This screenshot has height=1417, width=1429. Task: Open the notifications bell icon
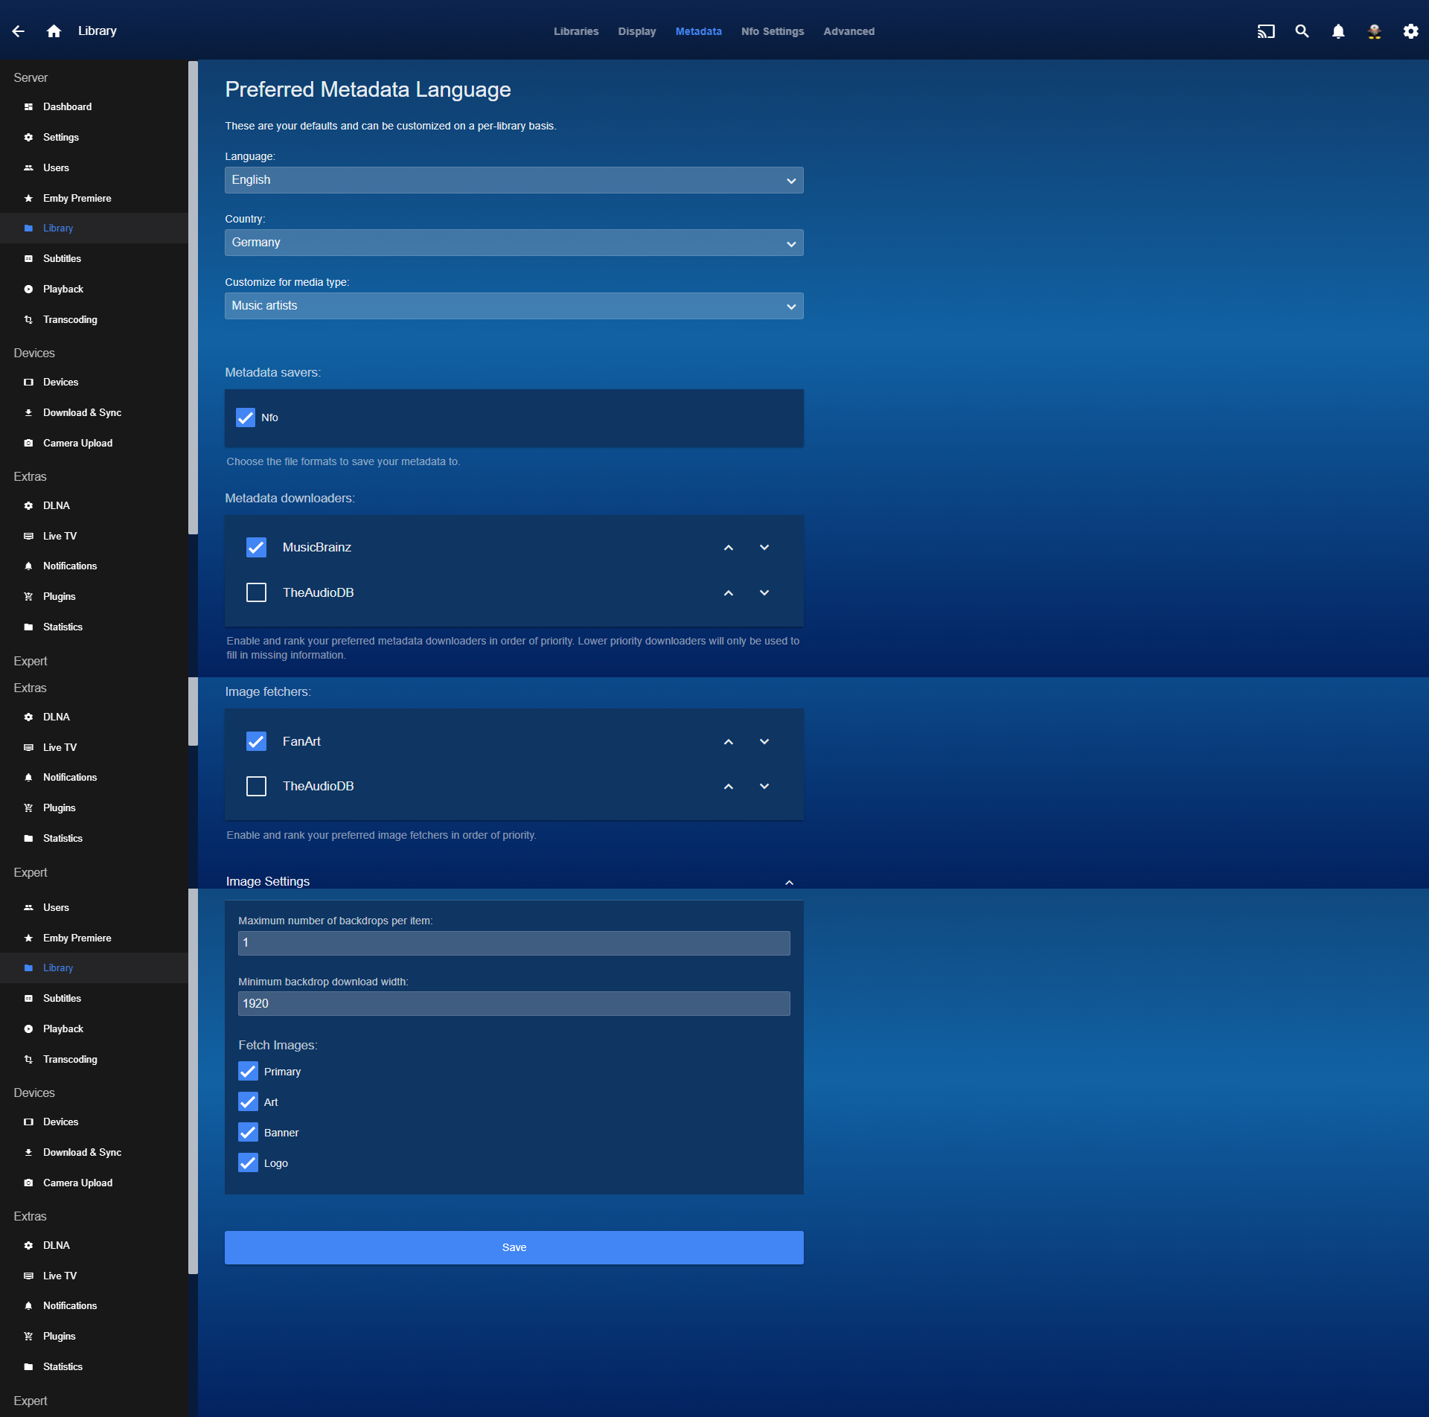click(x=1338, y=31)
